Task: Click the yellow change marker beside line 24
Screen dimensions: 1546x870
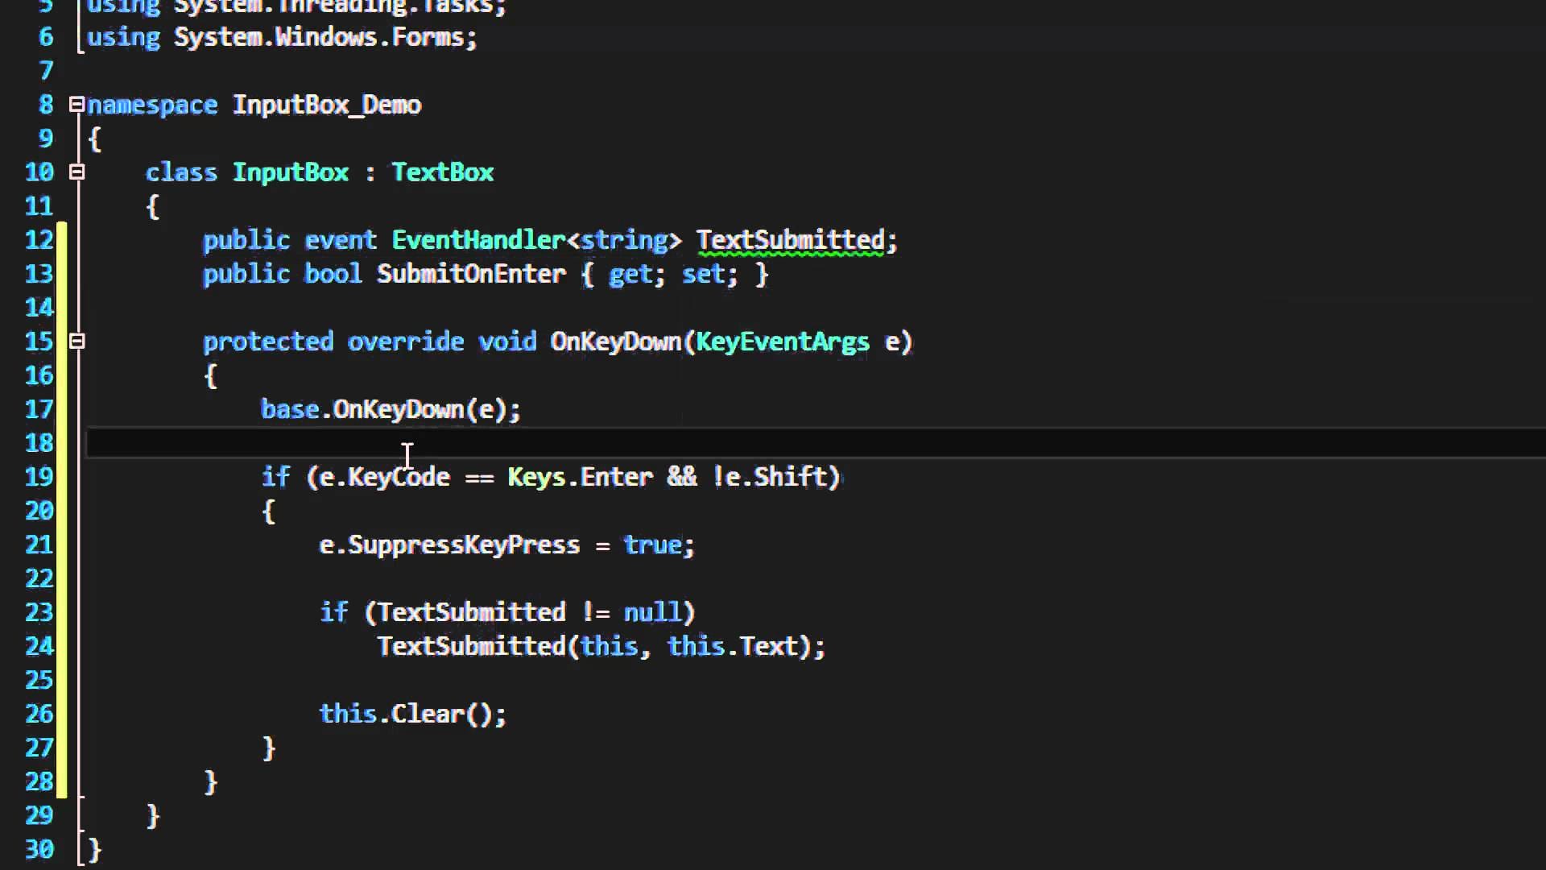Action: pos(62,646)
